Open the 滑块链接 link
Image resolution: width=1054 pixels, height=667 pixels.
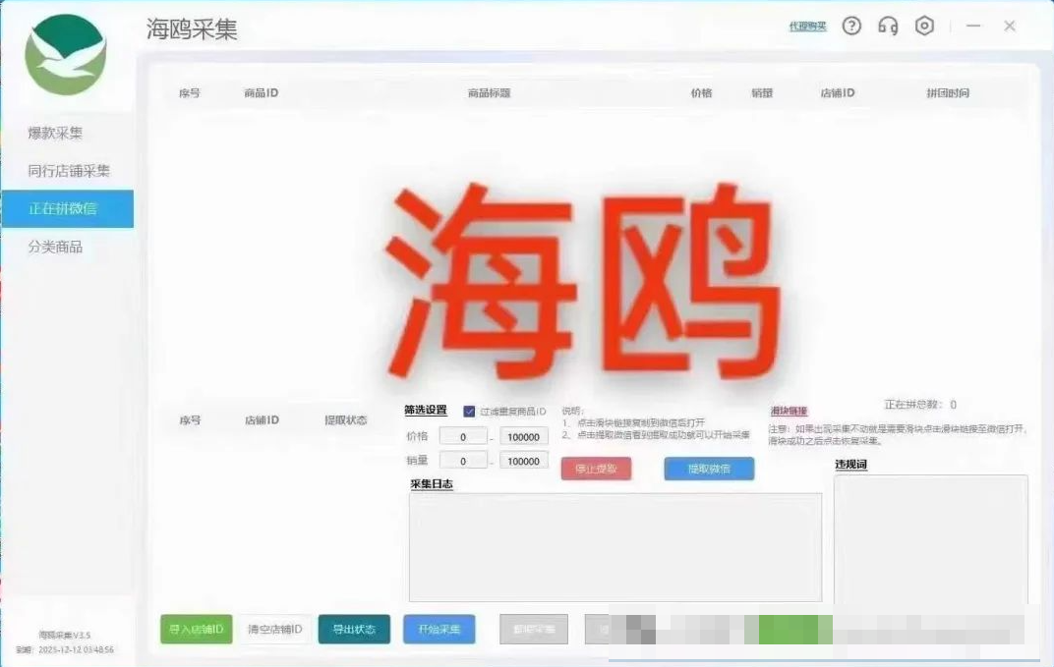point(789,411)
